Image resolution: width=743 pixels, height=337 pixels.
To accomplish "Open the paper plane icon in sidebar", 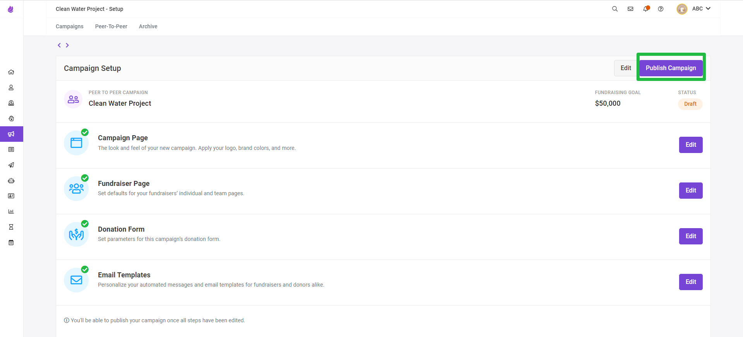I will click(x=11, y=165).
